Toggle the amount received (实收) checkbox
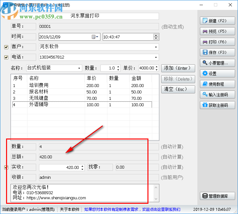This screenshot has width=238, height=214. tap(6, 167)
